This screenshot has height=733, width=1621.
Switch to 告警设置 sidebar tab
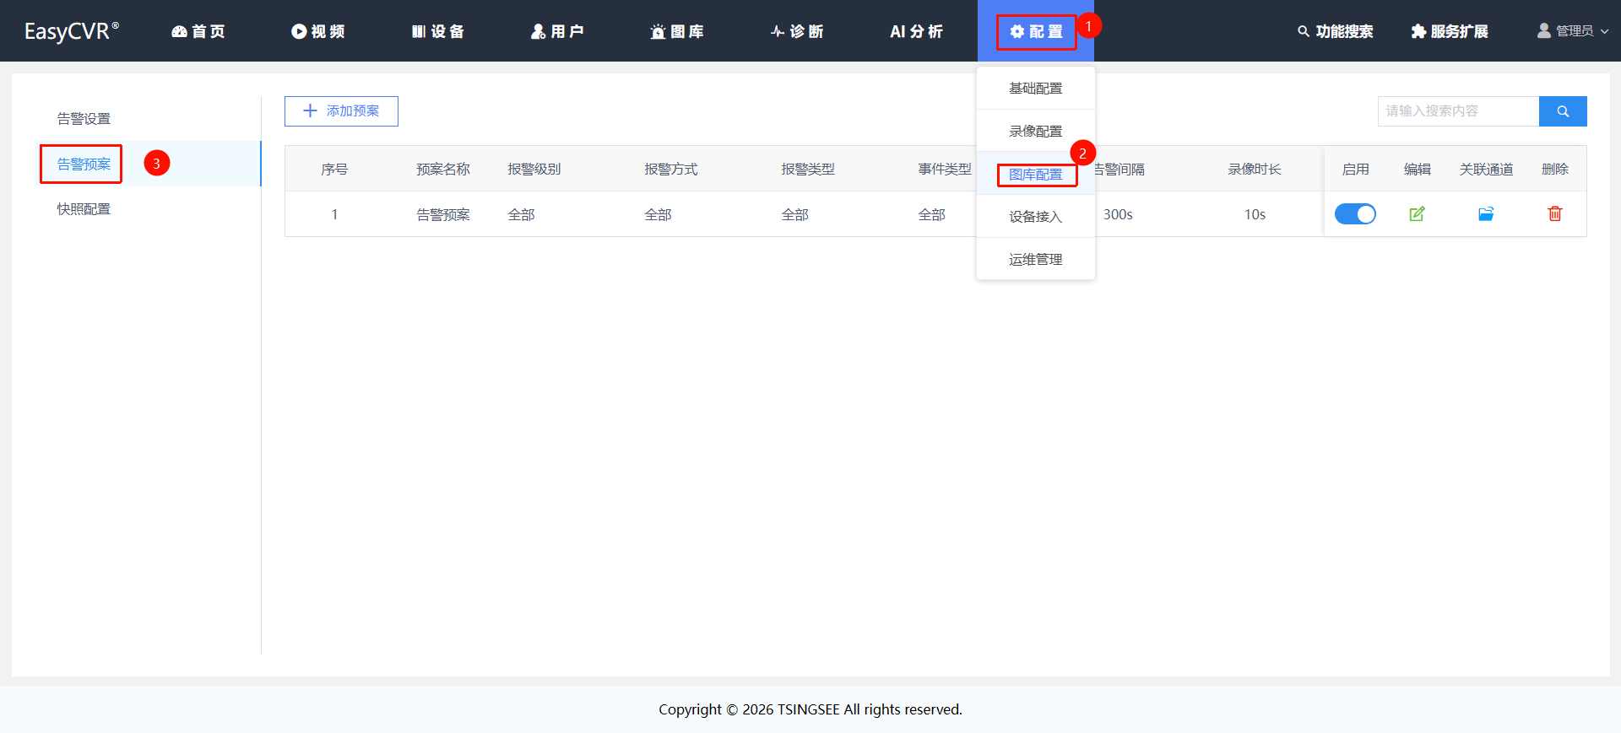(x=84, y=119)
